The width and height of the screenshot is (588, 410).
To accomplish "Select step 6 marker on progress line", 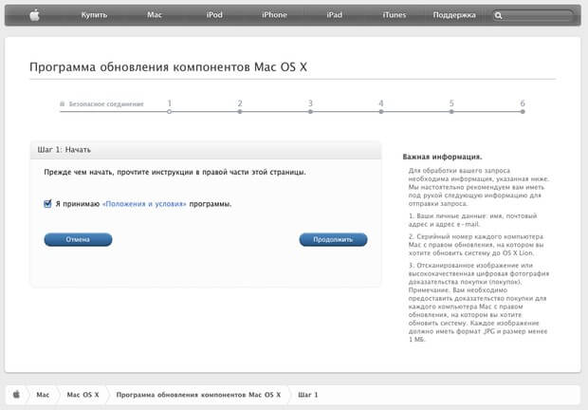I will (x=523, y=111).
